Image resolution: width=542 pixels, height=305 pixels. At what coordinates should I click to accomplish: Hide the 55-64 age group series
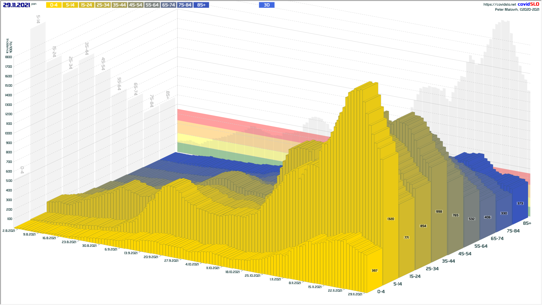(x=152, y=5)
